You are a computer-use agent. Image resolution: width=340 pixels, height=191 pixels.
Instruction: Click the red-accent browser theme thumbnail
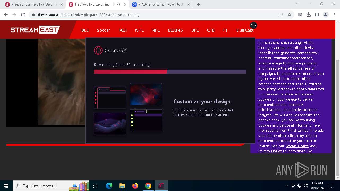(x=110, y=98)
